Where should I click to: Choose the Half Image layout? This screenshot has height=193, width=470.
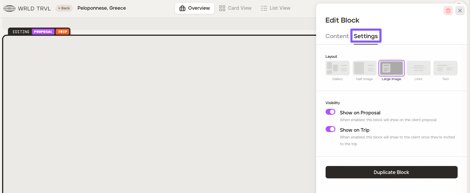365,68
